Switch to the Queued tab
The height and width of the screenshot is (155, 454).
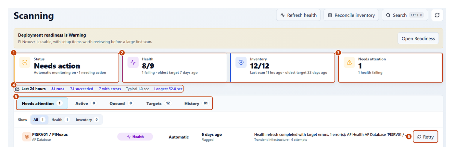pyautogui.click(x=121, y=103)
